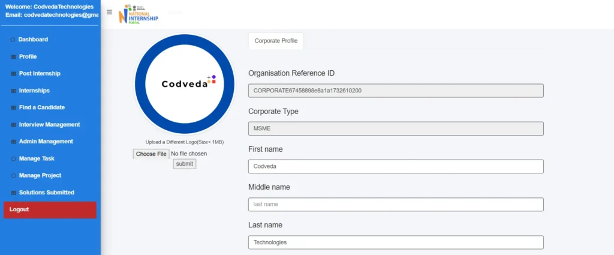Click the grid icon beside Internships
The height and width of the screenshot is (255, 614).
(x=13, y=91)
